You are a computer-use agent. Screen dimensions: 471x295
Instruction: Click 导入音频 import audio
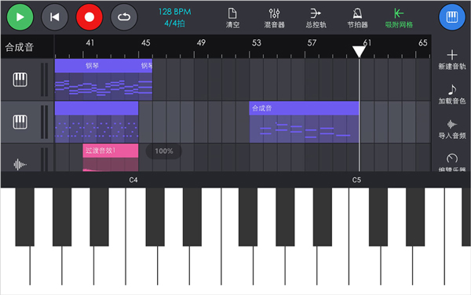(x=452, y=129)
